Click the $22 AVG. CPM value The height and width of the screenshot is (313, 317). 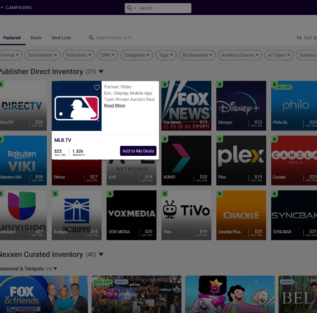[60, 153]
